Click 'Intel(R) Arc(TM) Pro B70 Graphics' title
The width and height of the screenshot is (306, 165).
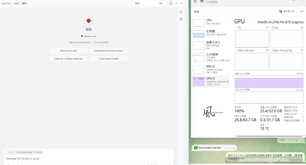[x=280, y=22]
